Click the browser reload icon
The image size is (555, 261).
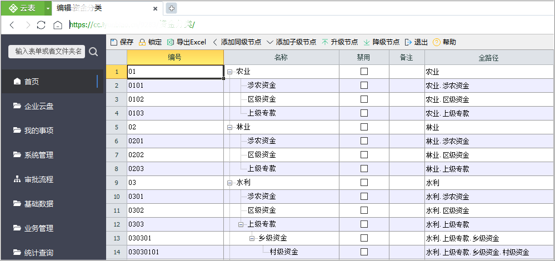(x=42, y=25)
